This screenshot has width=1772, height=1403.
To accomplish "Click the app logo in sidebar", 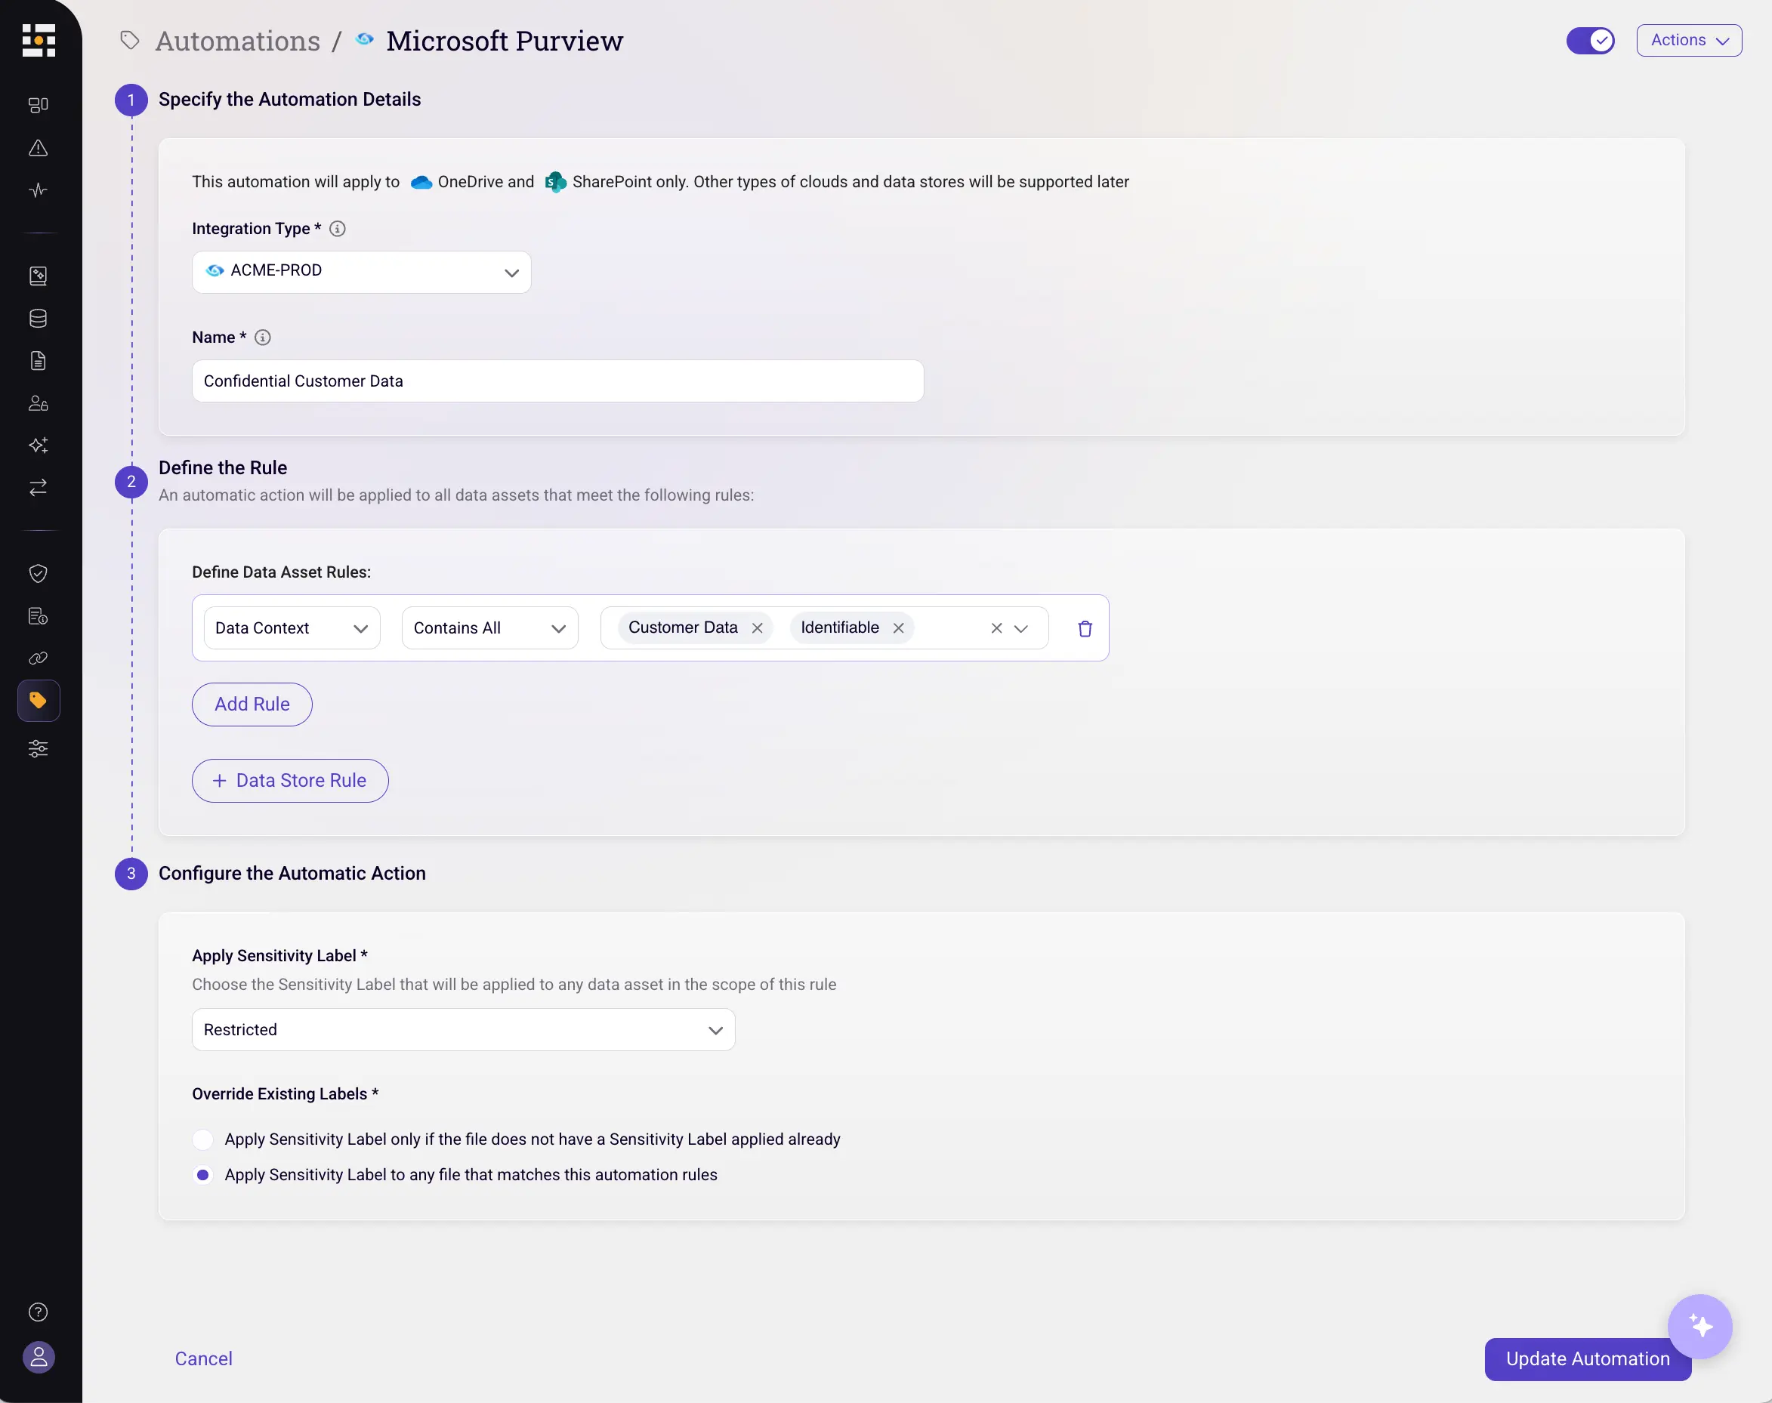I will click(39, 40).
